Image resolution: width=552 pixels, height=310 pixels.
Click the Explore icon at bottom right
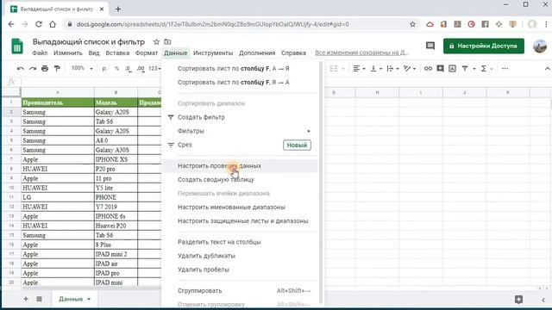(518, 299)
